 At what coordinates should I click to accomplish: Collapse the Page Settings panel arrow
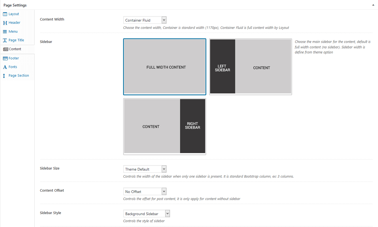click(373, 5)
